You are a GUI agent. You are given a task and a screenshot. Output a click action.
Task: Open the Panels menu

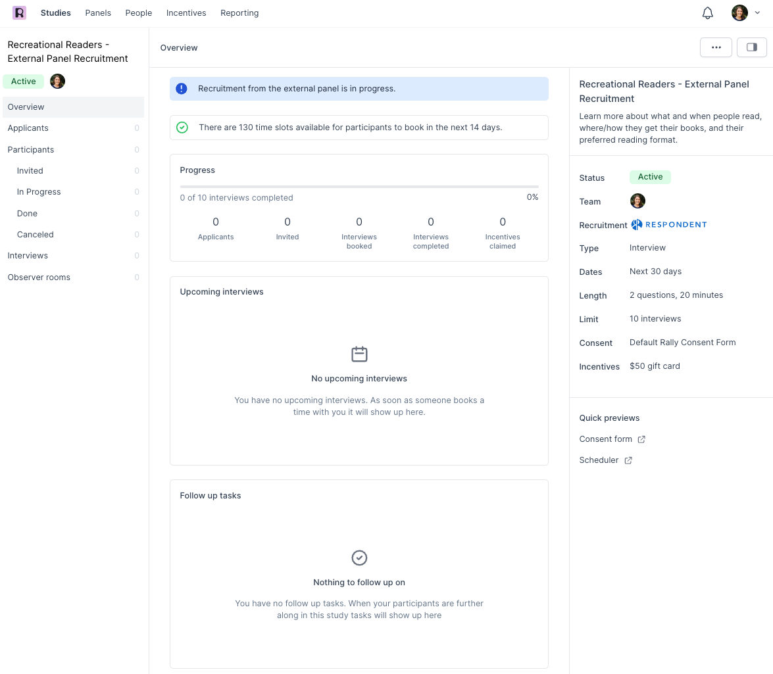click(x=98, y=13)
